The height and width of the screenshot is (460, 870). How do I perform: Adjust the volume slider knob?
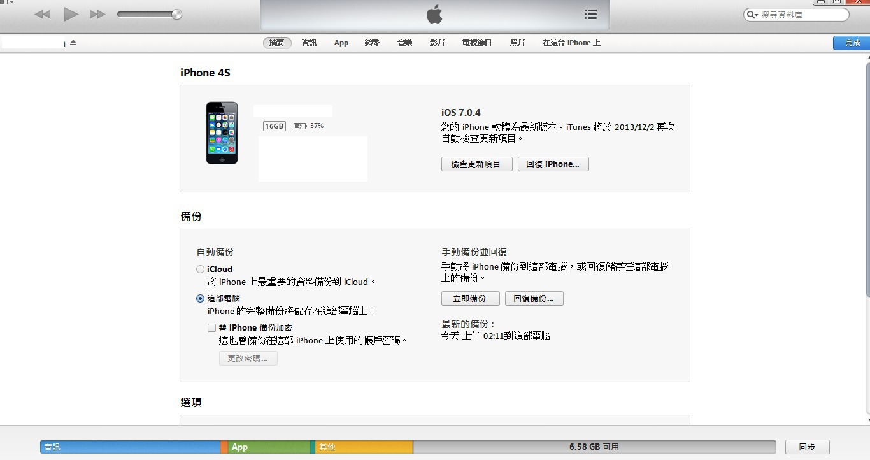click(x=176, y=14)
